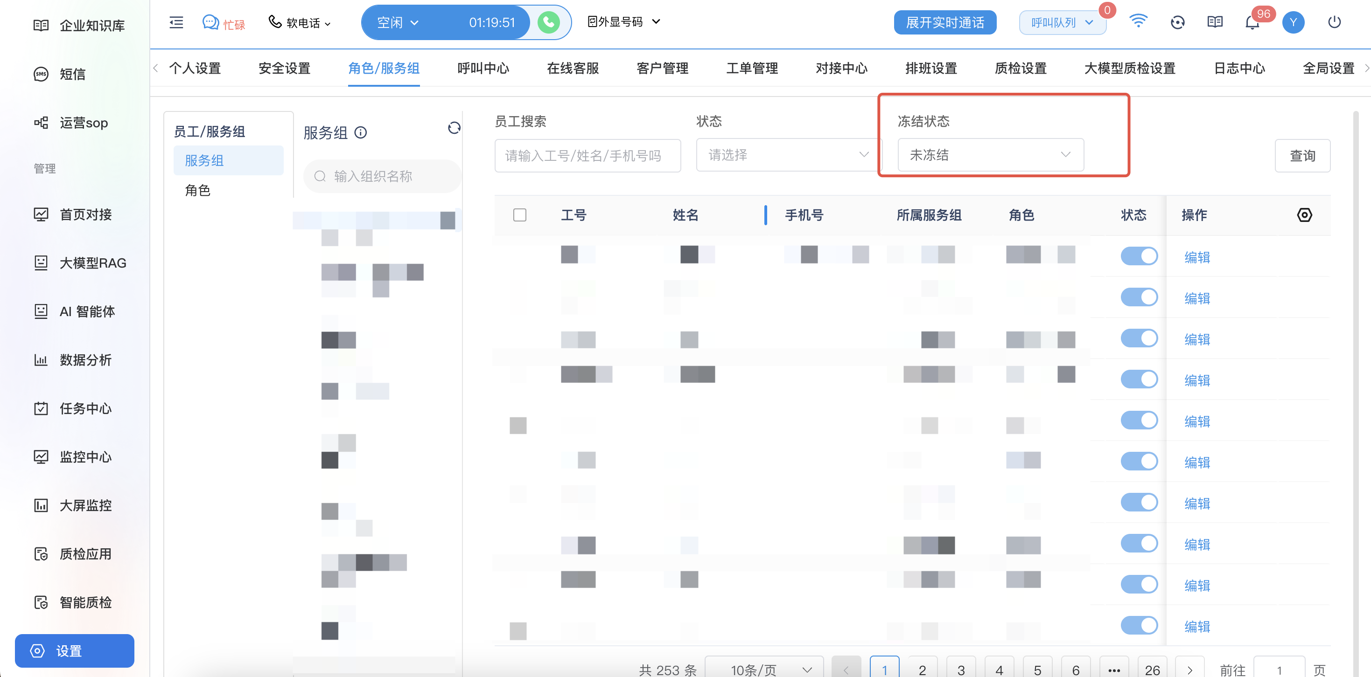This screenshot has height=677, width=1371.
Task: Select all rows with header checkbox
Action: [x=520, y=215]
